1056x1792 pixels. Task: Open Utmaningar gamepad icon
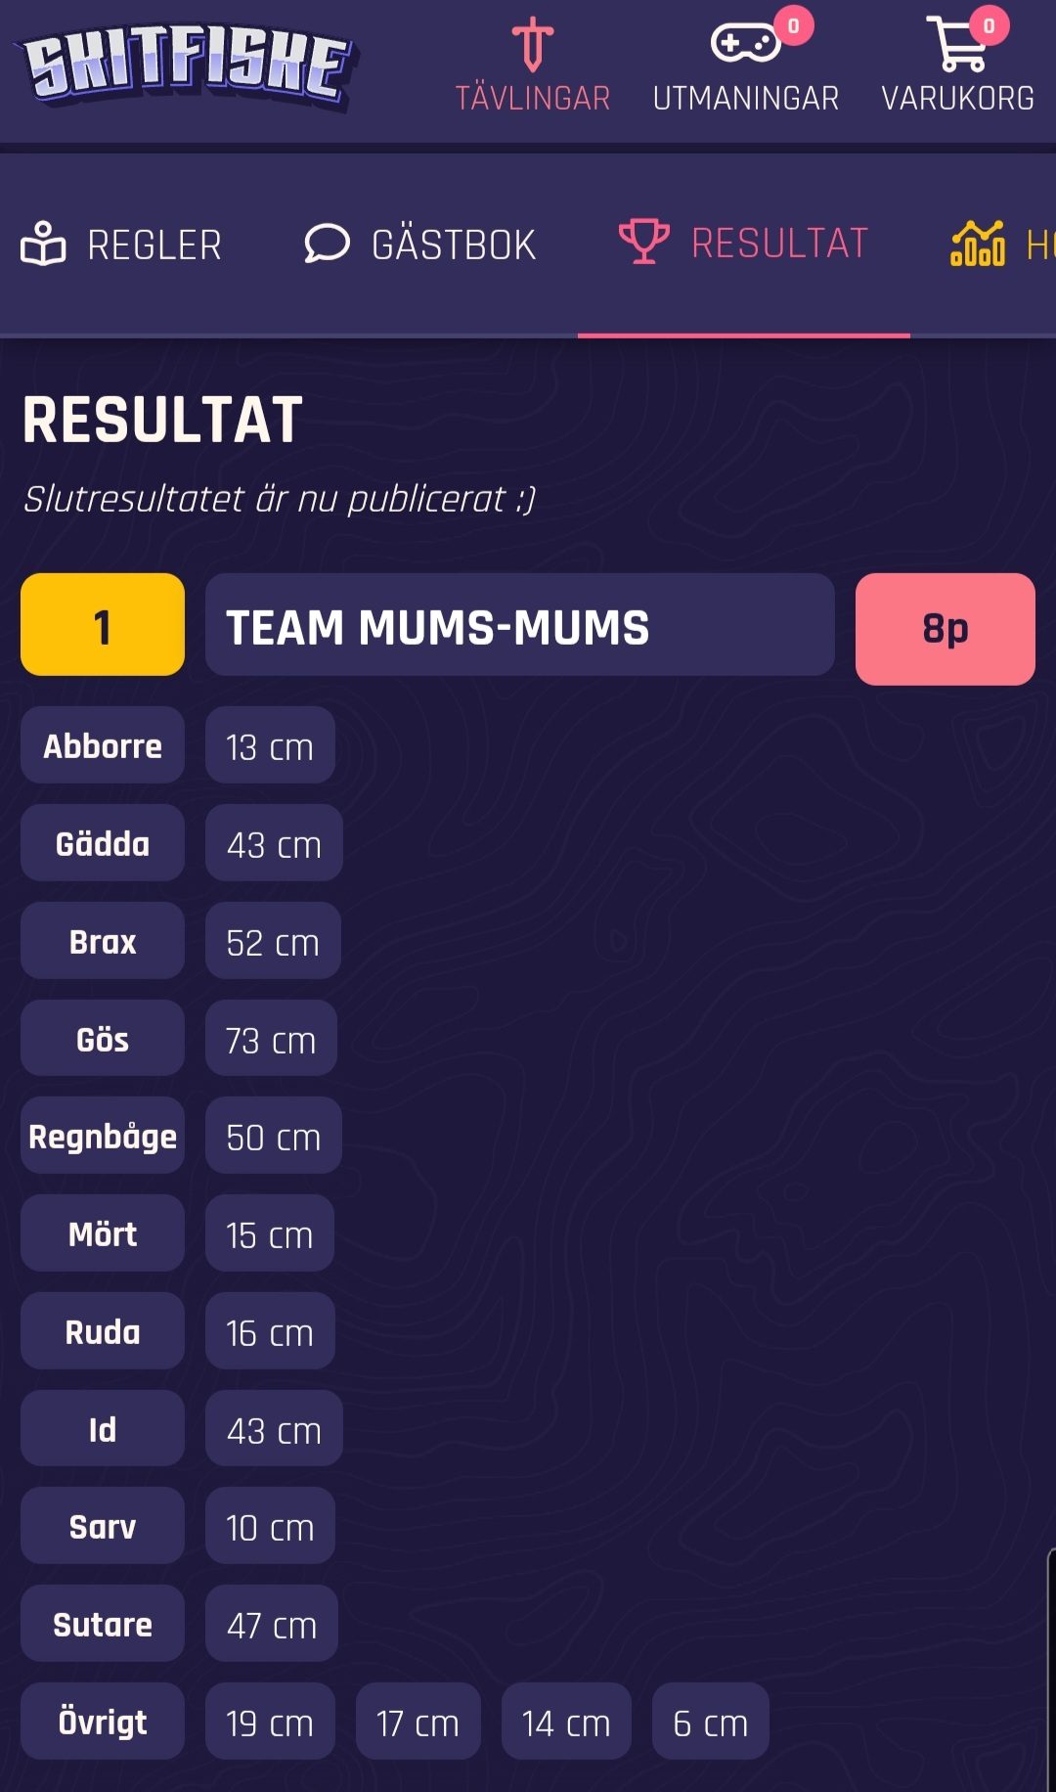tap(745, 43)
